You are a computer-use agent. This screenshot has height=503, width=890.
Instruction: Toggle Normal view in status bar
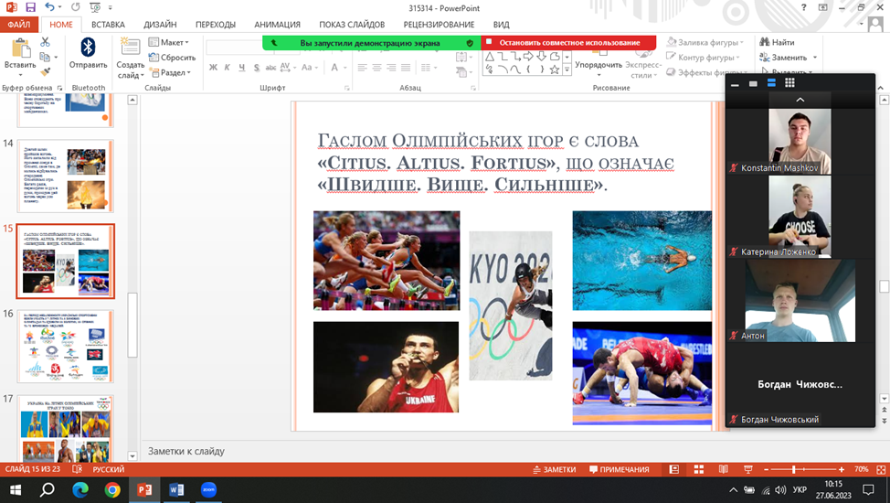pos(674,469)
